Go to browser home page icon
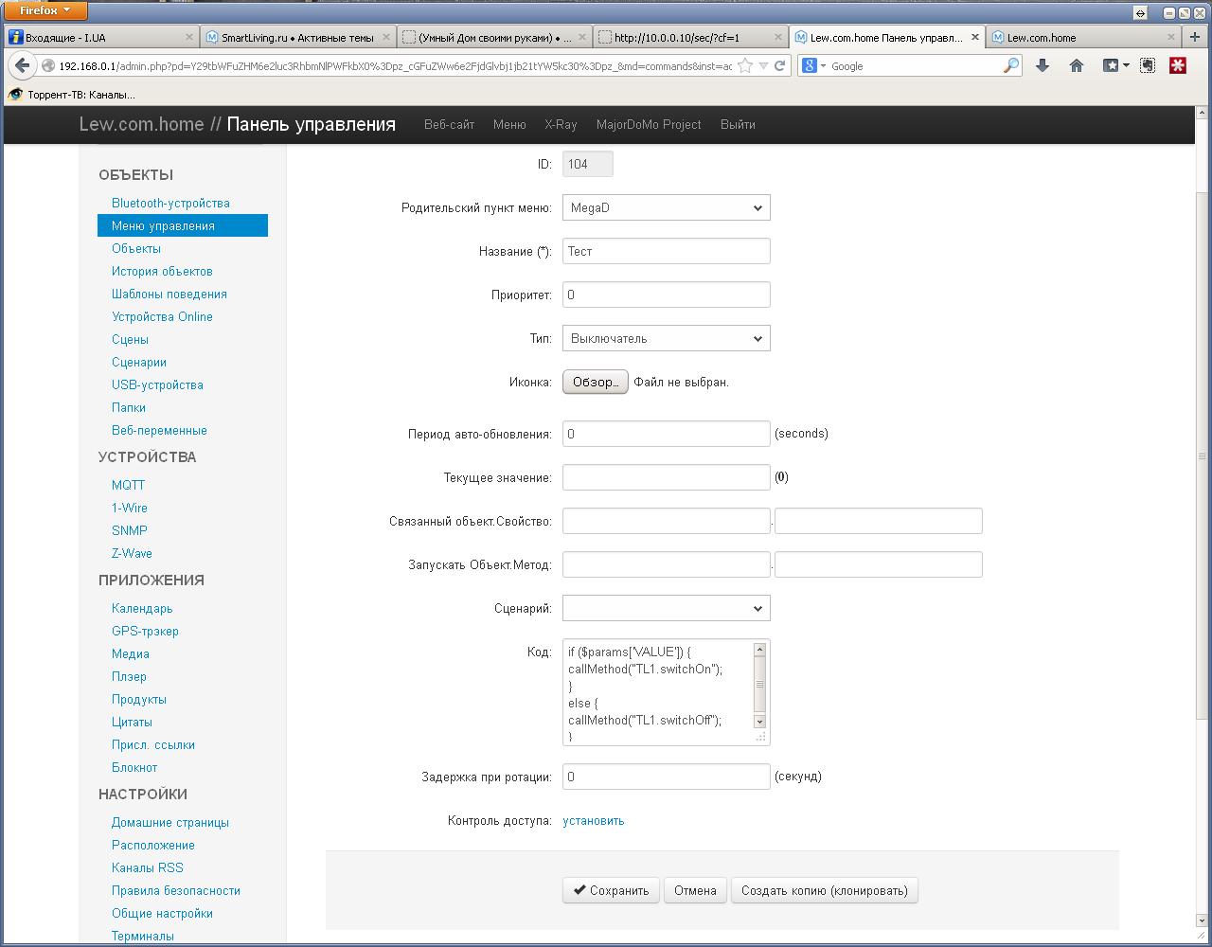The height and width of the screenshot is (947, 1212). (1077, 65)
